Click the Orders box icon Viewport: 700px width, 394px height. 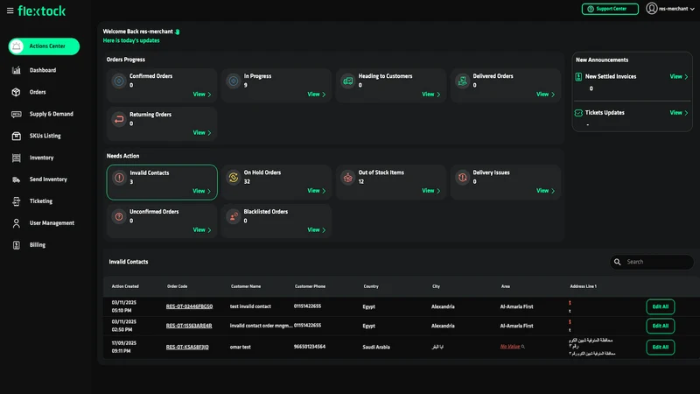(x=16, y=92)
